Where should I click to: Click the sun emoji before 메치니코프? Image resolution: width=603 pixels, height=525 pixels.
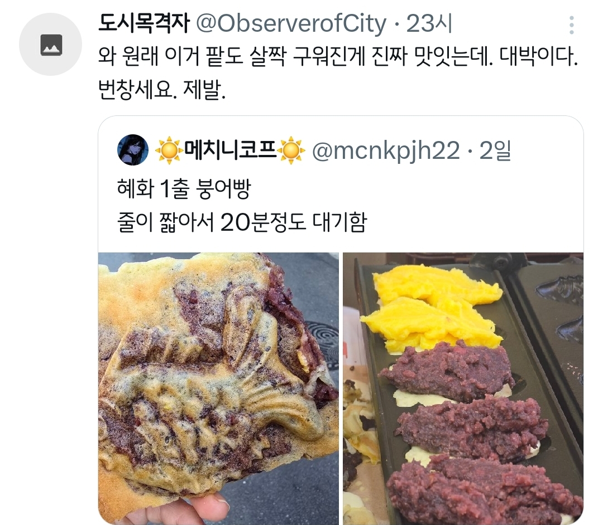click(x=169, y=150)
